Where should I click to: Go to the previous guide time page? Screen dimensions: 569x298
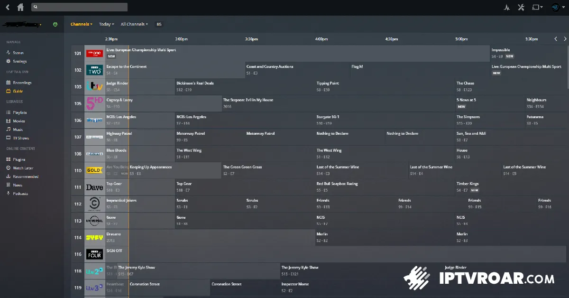pyautogui.click(x=556, y=39)
